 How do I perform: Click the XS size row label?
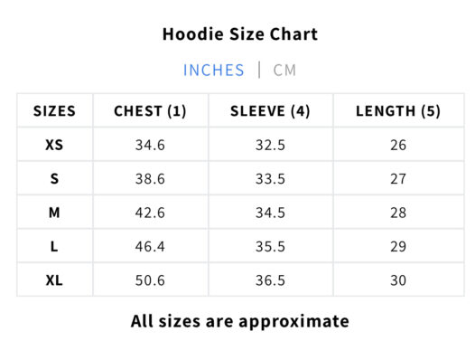pos(54,145)
